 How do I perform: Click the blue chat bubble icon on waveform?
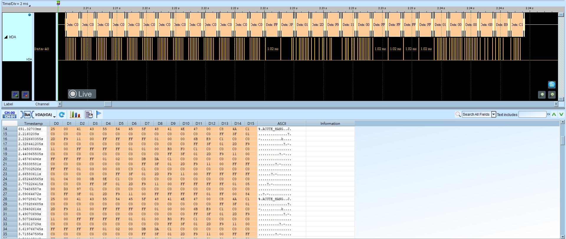tap(552, 85)
